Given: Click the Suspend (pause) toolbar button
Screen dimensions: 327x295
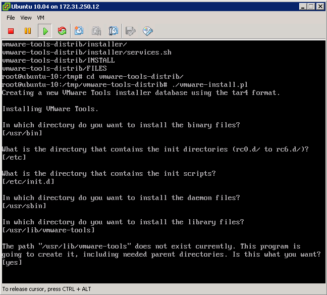Looking at the screenshot, I should [x=28, y=31].
